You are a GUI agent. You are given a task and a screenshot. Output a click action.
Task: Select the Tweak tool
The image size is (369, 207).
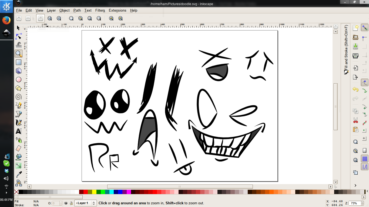click(x=18, y=45)
